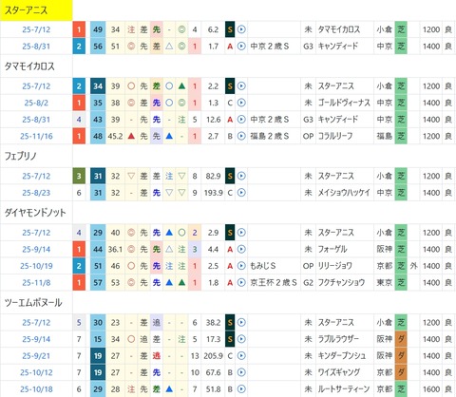Open 25-7/12 date in the 82.9 odds row
Image resolution: width=456 pixels, height=397 pixels.
click(x=36, y=176)
